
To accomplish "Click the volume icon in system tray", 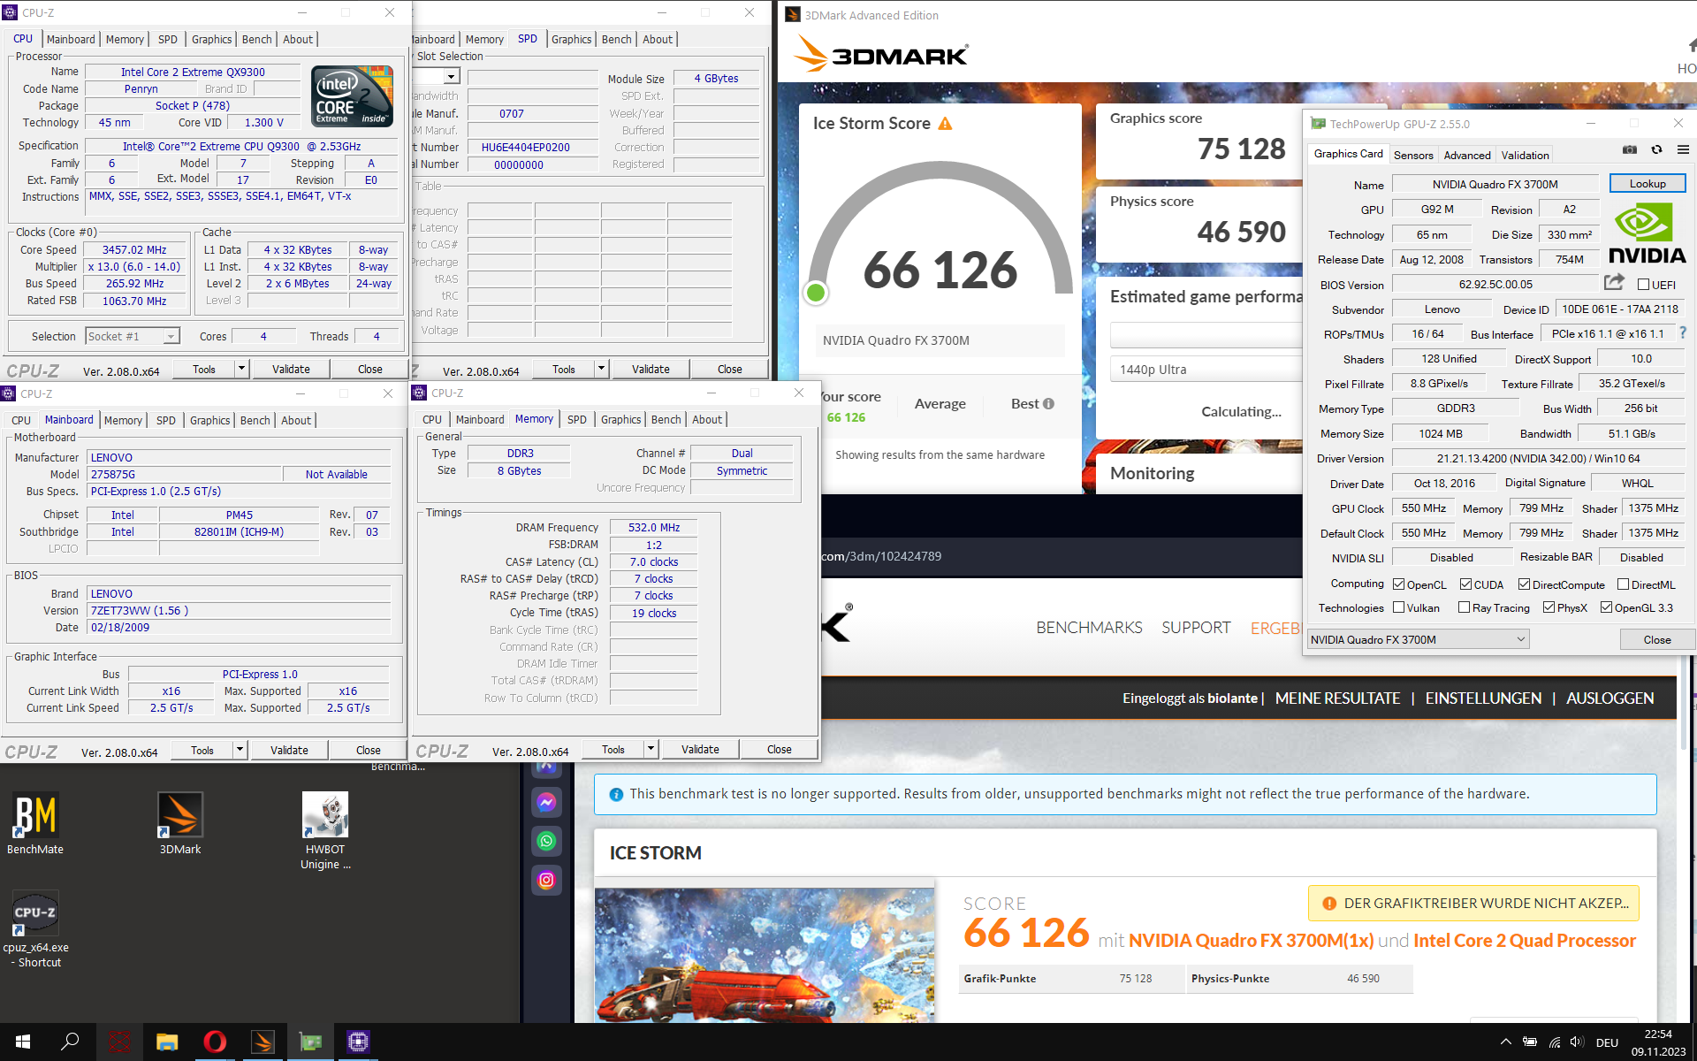I will click(x=1577, y=1042).
